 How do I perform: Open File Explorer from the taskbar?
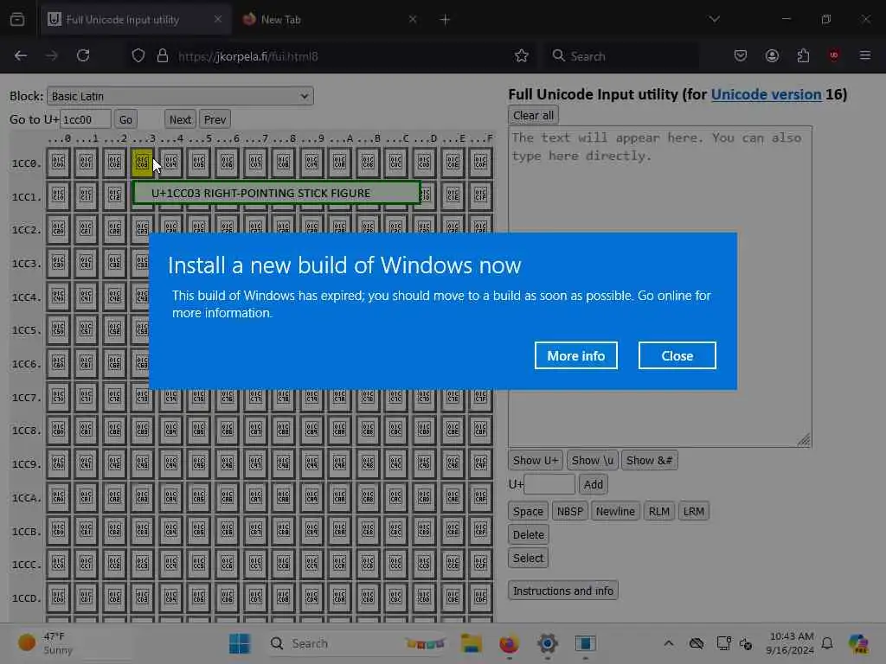click(x=472, y=643)
